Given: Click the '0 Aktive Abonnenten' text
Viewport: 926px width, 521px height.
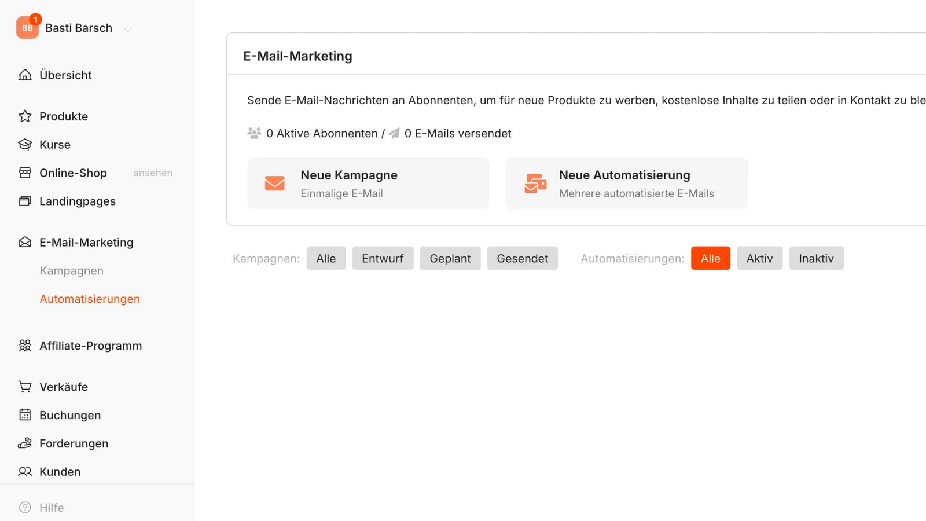Looking at the screenshot, I should [x=322, y=133].
